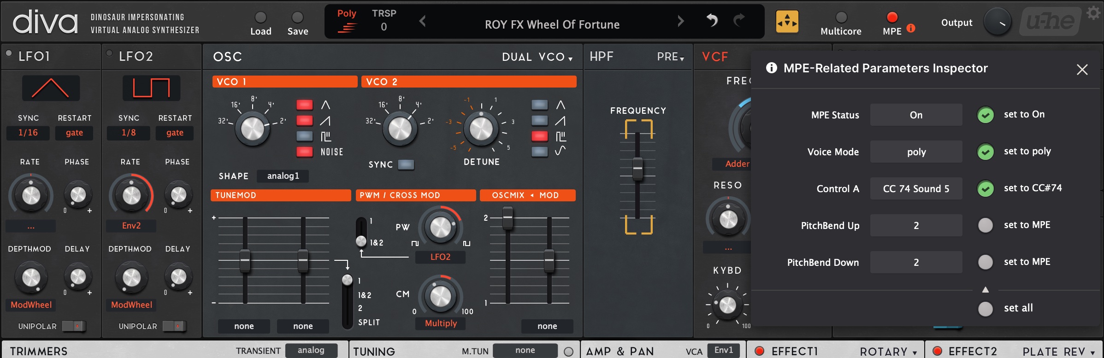
Task: Click the MPE info icon
Action: 911,28
